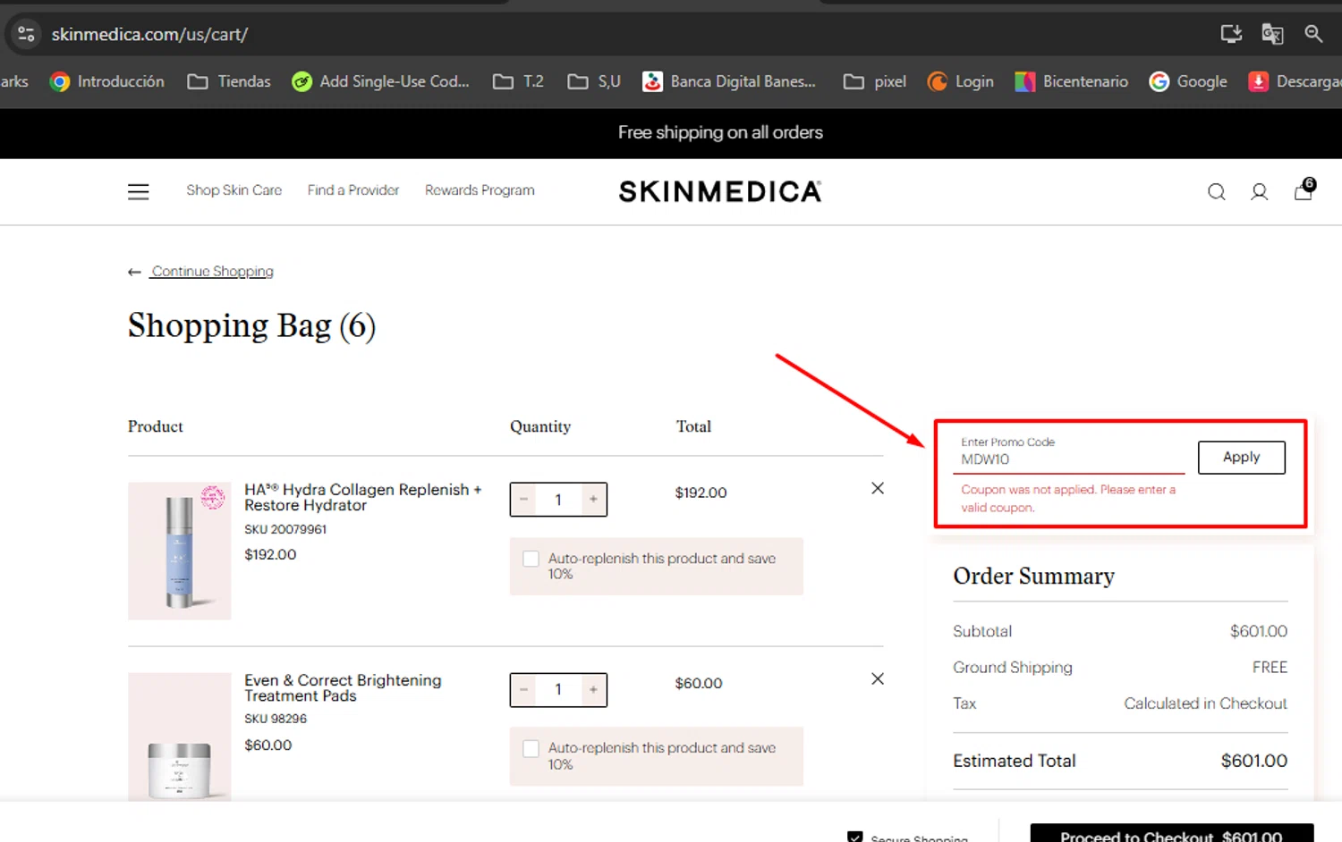Open Even & Correct Brightening Treatment Pads title
Viewport: 1342px width, 842px height.
click(343, 688)
